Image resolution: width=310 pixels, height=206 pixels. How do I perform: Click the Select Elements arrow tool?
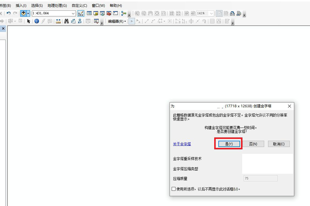click(x=29, y=21)
